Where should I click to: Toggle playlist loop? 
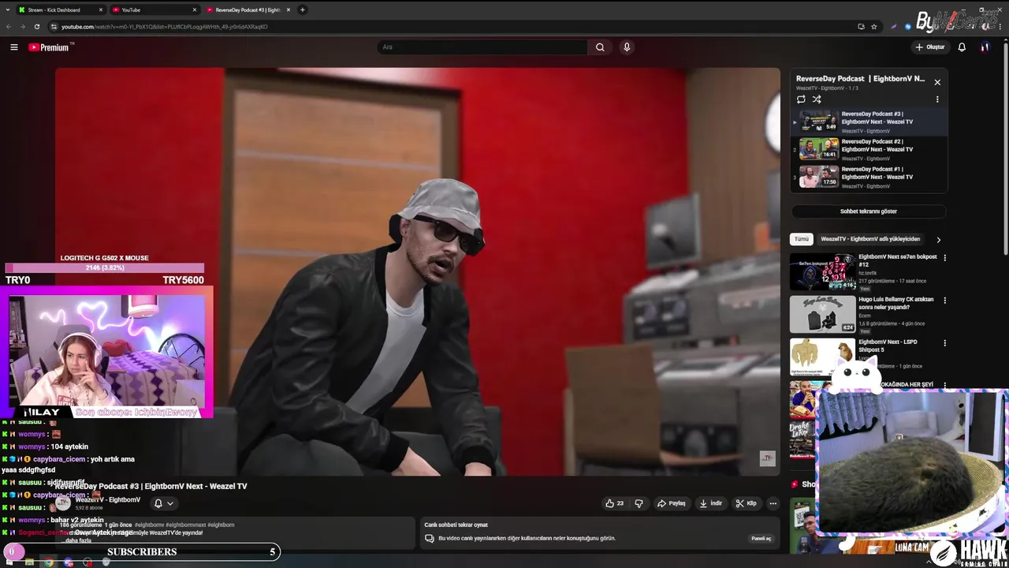click(801, 99)
